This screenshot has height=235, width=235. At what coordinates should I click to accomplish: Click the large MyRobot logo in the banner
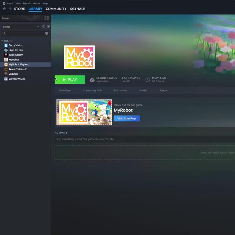pyautogui.click(x=79, y=57)
